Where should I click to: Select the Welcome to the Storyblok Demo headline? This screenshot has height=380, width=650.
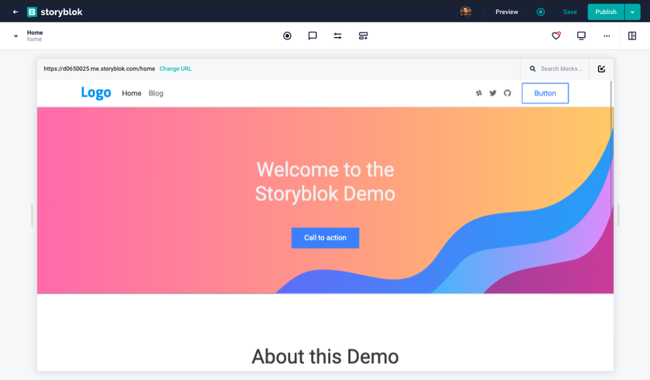pyautogui.click(x=326, y=182)
